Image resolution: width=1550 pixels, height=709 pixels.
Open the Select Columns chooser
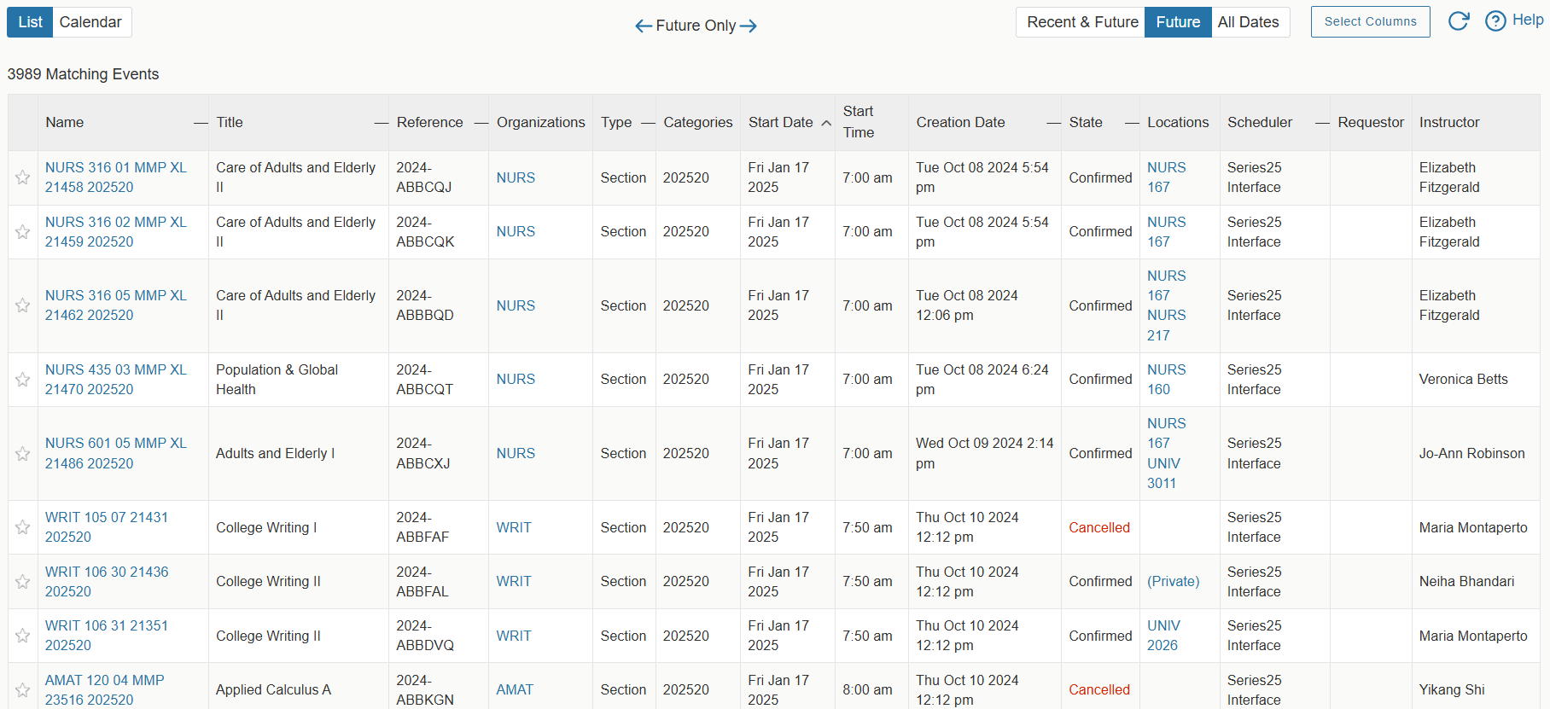click(x=1370, y=22)
